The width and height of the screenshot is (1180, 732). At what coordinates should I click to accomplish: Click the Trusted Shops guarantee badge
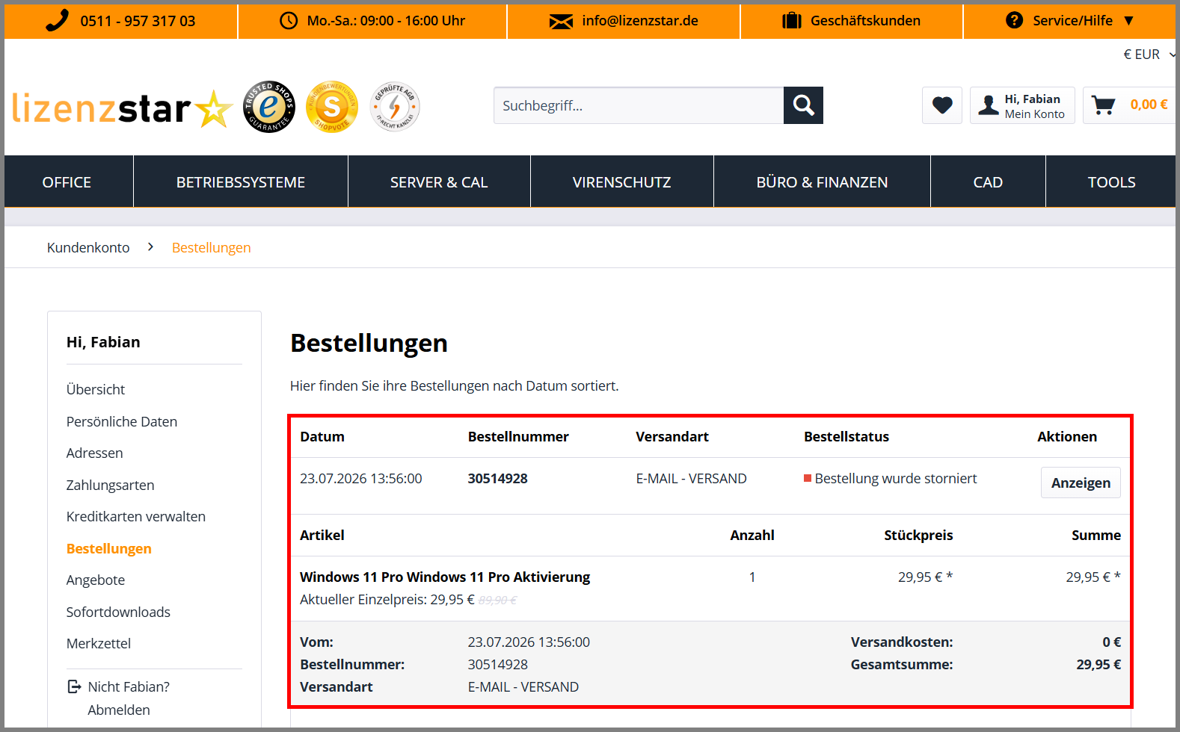point(269,107)
